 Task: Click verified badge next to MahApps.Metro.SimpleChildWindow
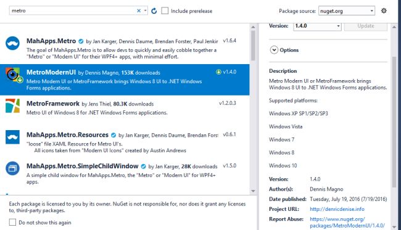tap(143, 166)
